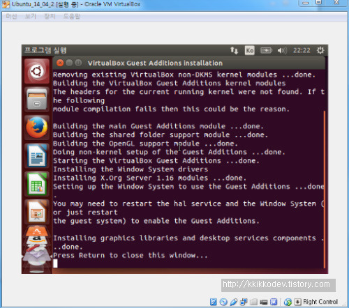This screenshot has width=349, height=308.
Task: Open Ubuntu Software Center from the launcher
Action: [37, 231]
